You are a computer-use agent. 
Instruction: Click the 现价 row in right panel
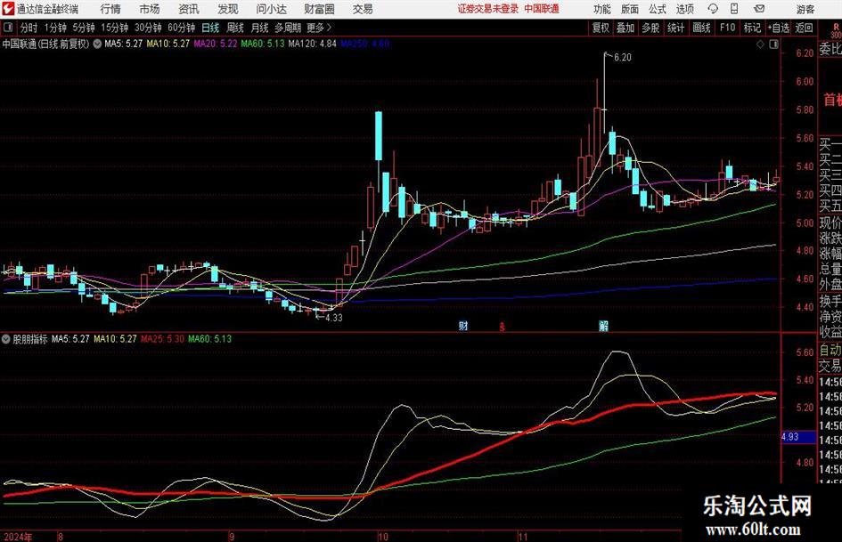click(x=830, y=222)
